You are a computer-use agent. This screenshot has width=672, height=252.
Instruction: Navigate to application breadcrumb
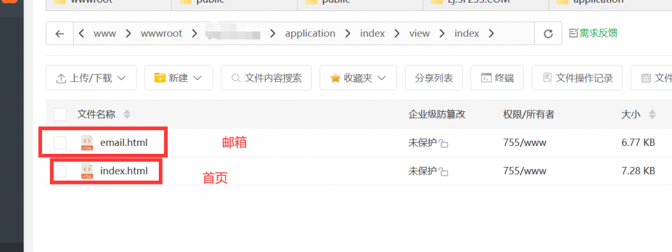coord(310,33)
